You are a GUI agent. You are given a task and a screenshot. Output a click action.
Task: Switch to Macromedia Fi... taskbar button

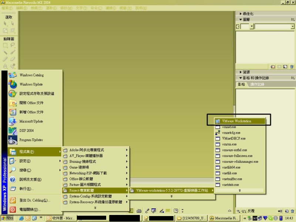(x=224, y=218)
